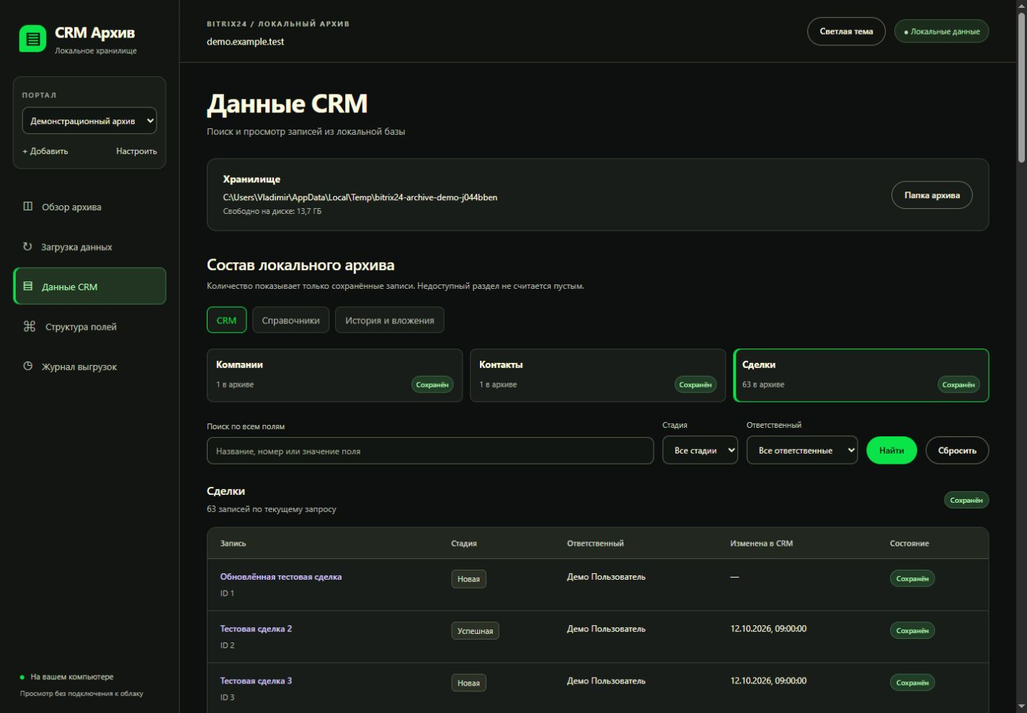Viewport: 1027px width, 713px height.
Task: Open Структура полей in the sidebar
Action: point(89,326)
